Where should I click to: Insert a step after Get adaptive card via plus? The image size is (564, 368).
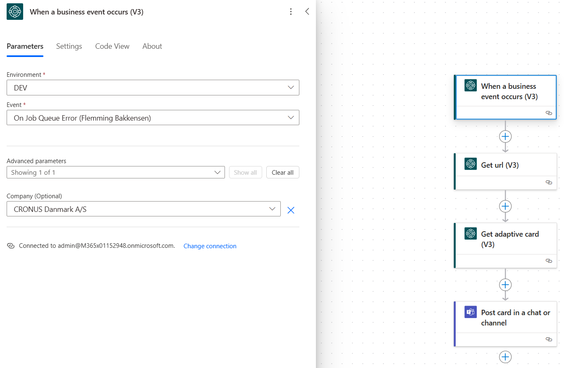pos(505,285)
